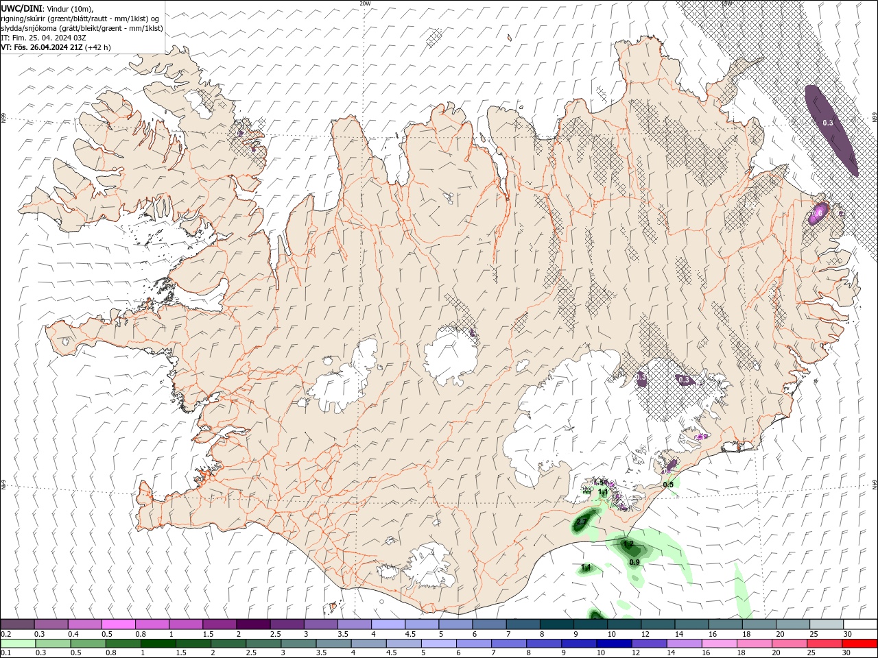Image resolution: width=878 pixels, height=658 pixels.
Task: Click the large purple snowfall blob offshore northeast
Action: 831,130
